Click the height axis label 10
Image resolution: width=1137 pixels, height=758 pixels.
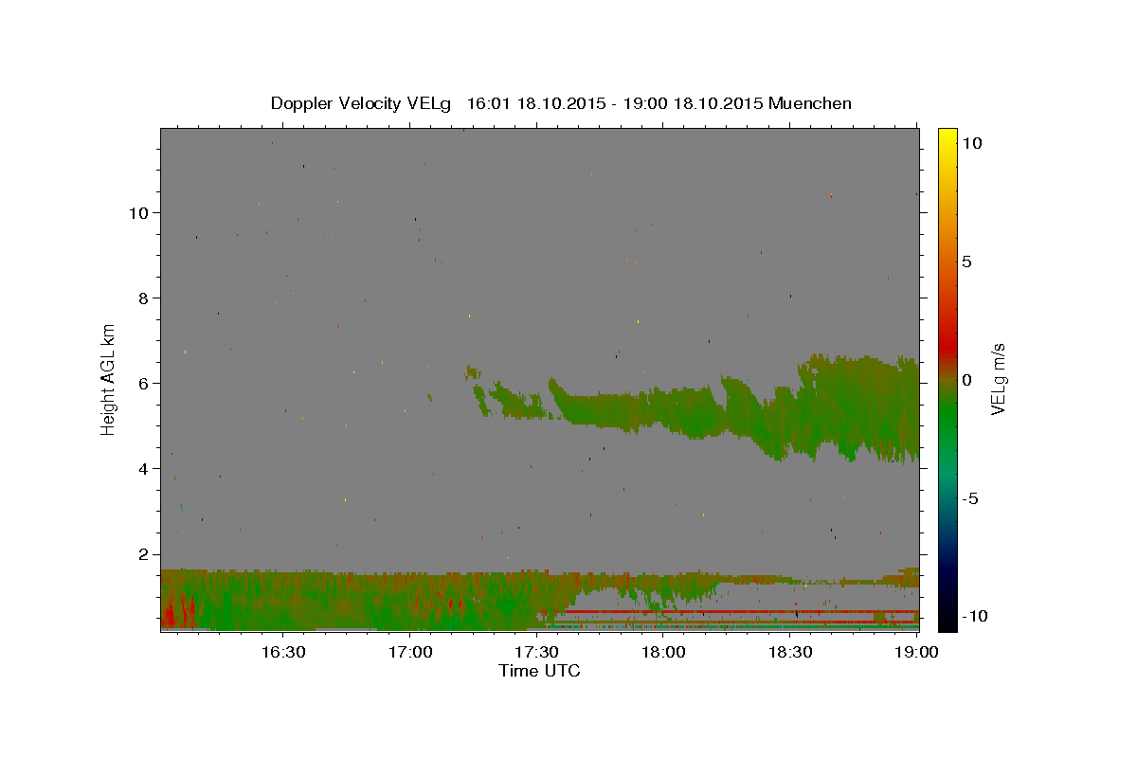coord(138,212)
